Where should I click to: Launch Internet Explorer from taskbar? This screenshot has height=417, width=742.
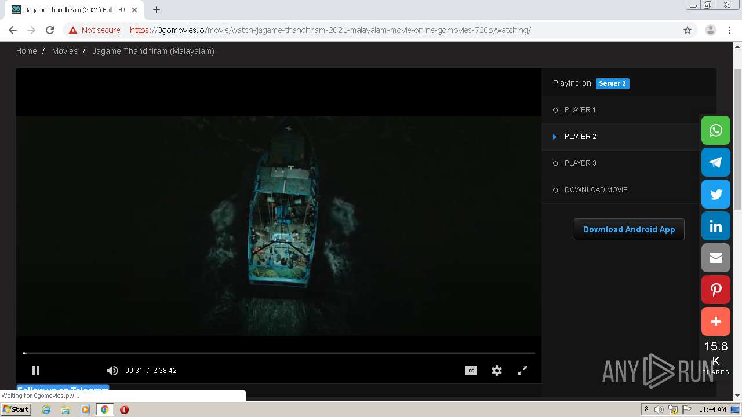point(46,409)
